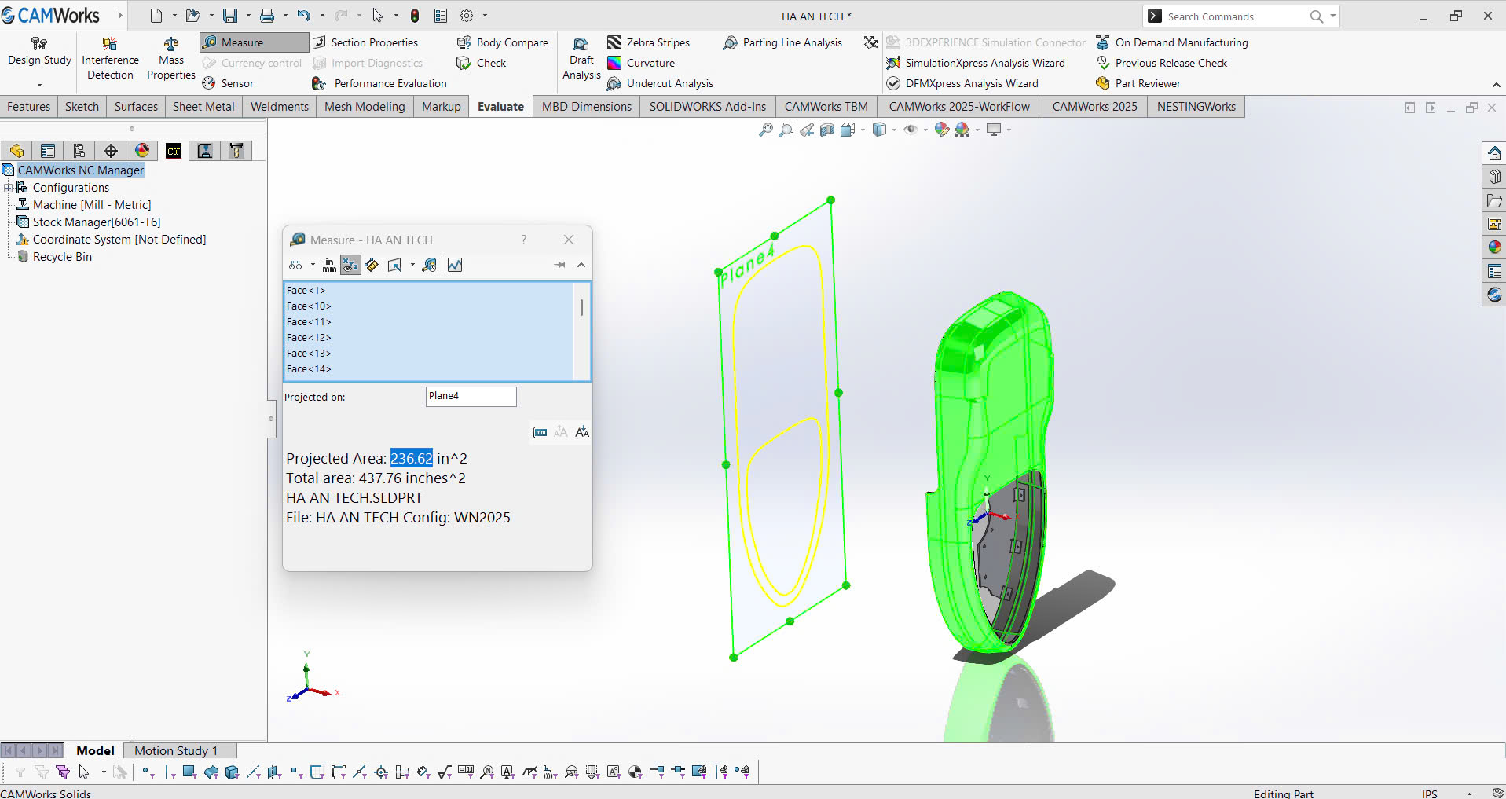1506x799 pixels.
Task: Open the Part Reviewer command
Action: coord(1138,83)
